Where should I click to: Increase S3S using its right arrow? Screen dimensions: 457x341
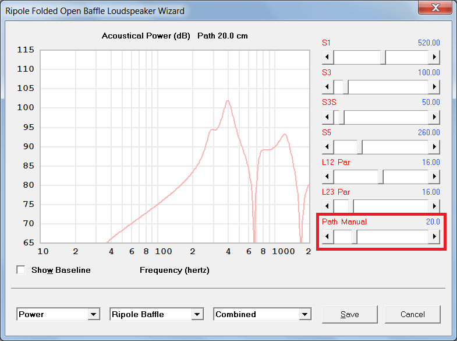click(434, 117)
